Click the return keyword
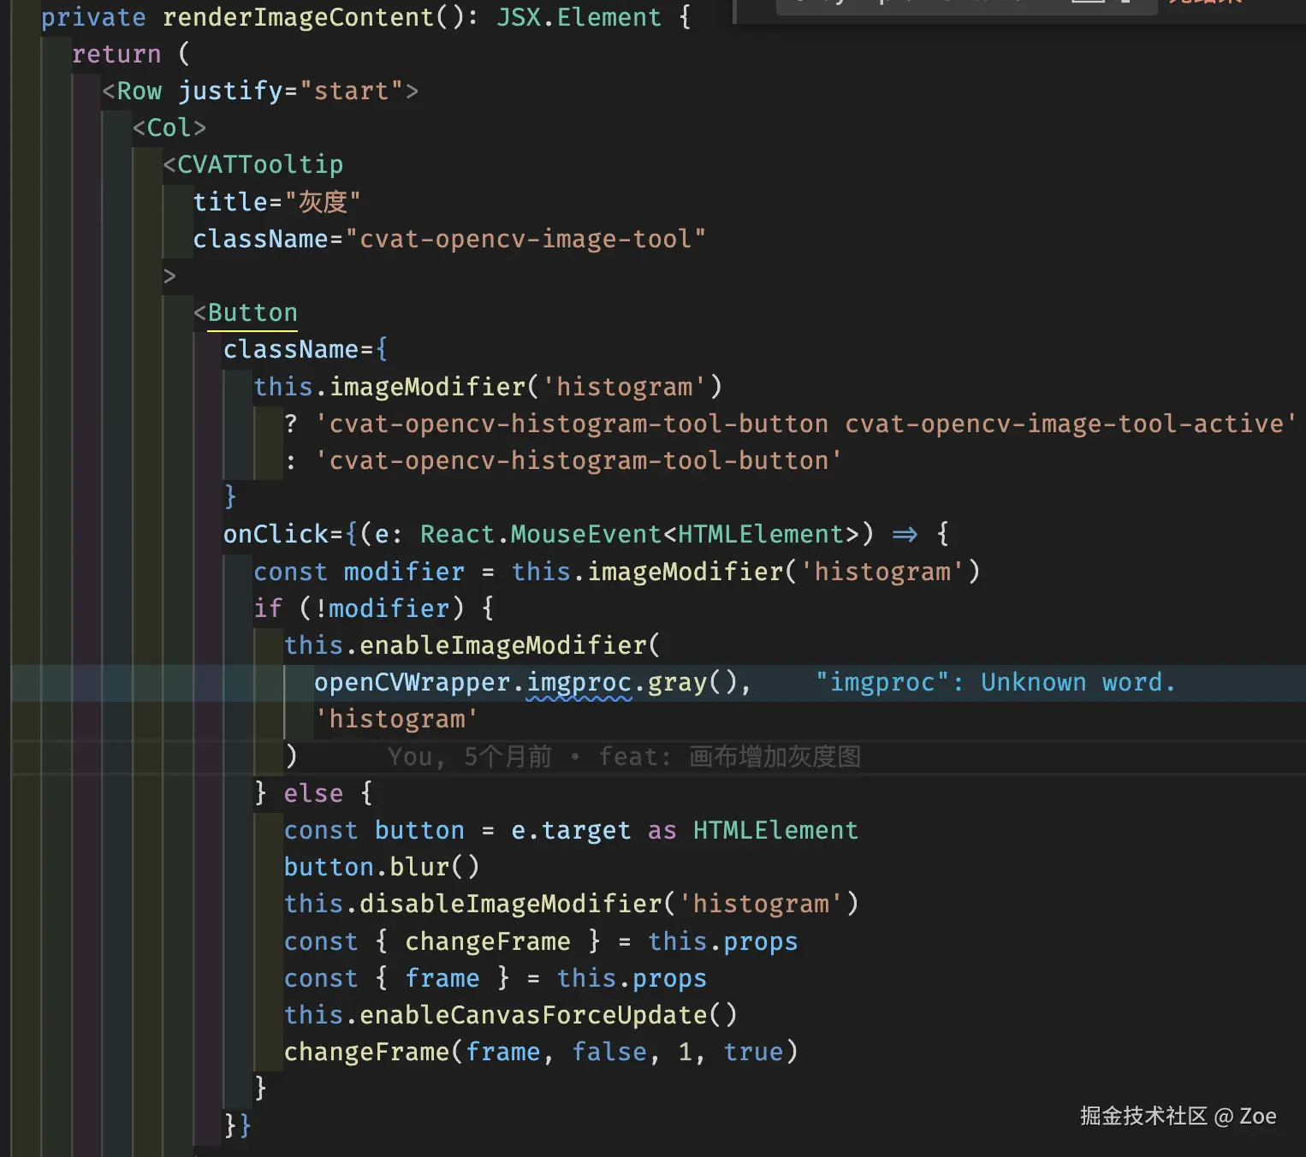The image size is (1306, 1157). [x=116, y=54]
